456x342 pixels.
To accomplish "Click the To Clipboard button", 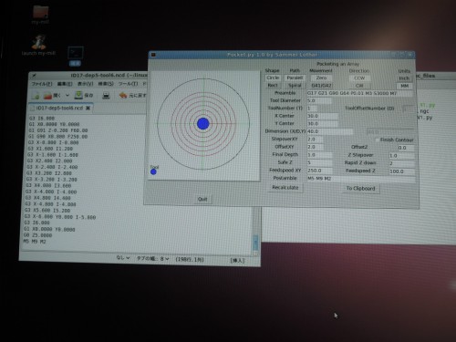I will tap(361, 189).
